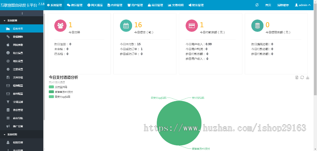Click the refresh icon in top bar

tap(257, 5)
